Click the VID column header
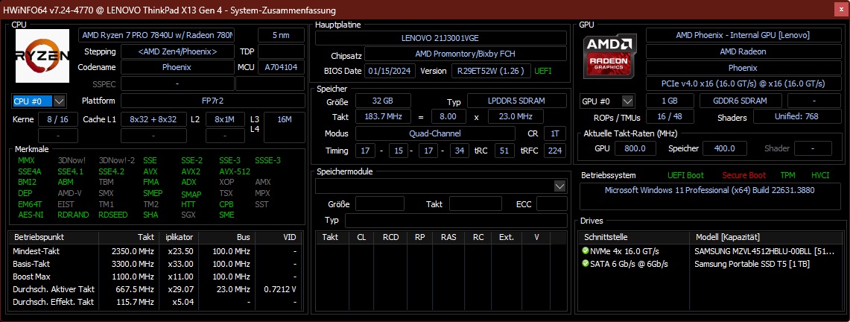The image size is (850, 322). (x=278, y=238)
